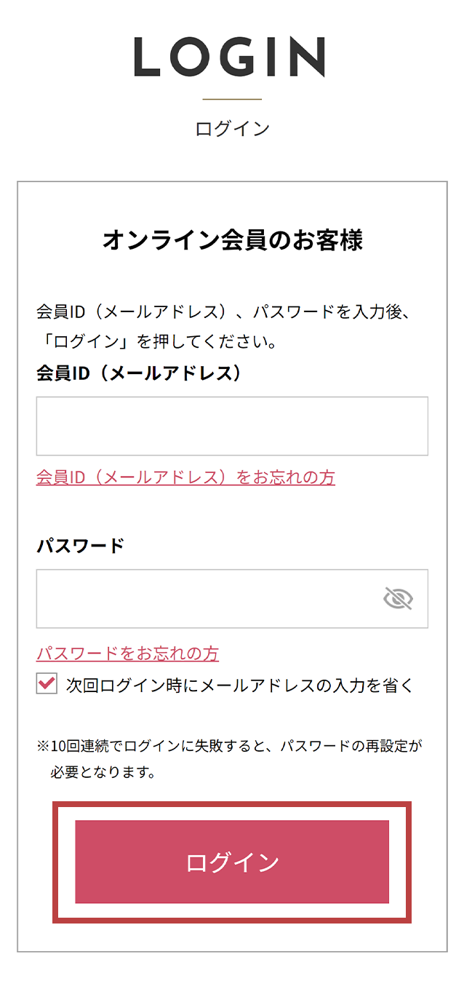Uncheck the remember email address checkbox
Screen dimensions: 464x981
47,684
